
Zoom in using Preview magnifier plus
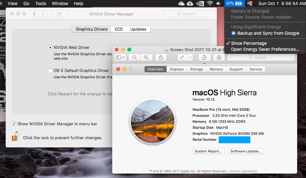pos(146,57)
